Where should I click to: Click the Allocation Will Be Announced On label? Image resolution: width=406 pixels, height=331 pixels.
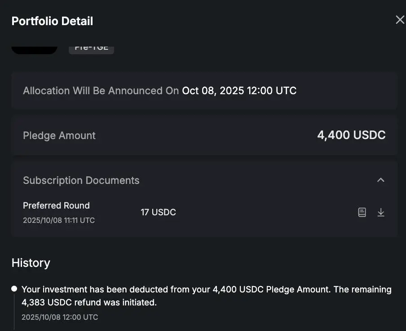[101, 91]
